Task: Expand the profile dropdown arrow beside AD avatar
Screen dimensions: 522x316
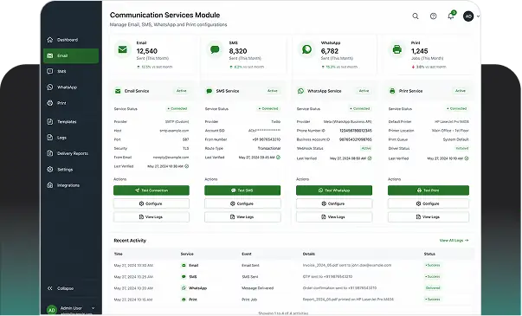Action: coord(478,16)
